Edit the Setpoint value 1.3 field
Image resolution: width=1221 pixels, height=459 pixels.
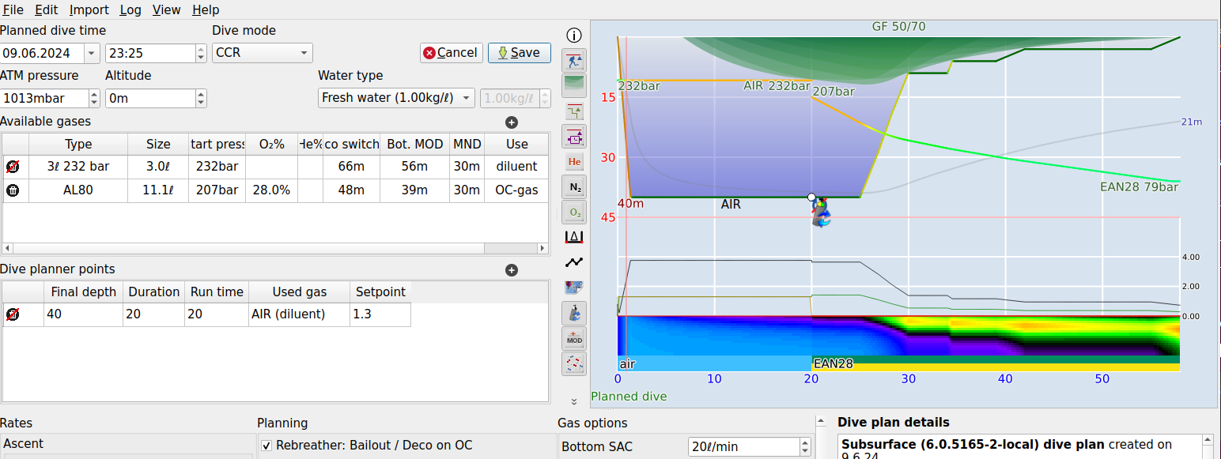point(380,314)
